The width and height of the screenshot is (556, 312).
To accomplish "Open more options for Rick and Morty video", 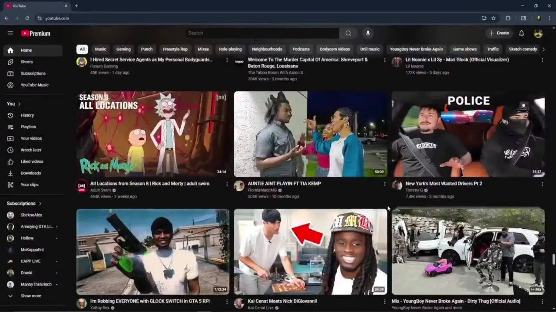I will click(227, 184).
